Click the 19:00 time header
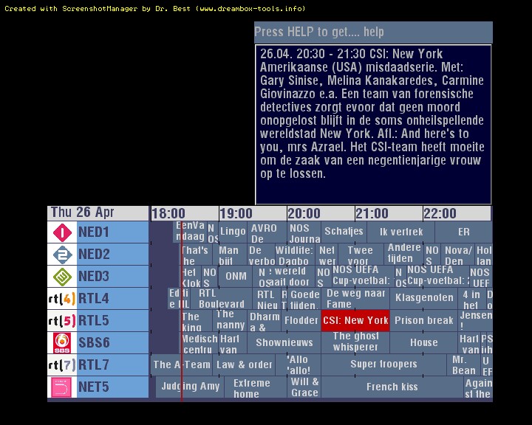The height and width of the screenshot is (425, 532). pos(253,213)
